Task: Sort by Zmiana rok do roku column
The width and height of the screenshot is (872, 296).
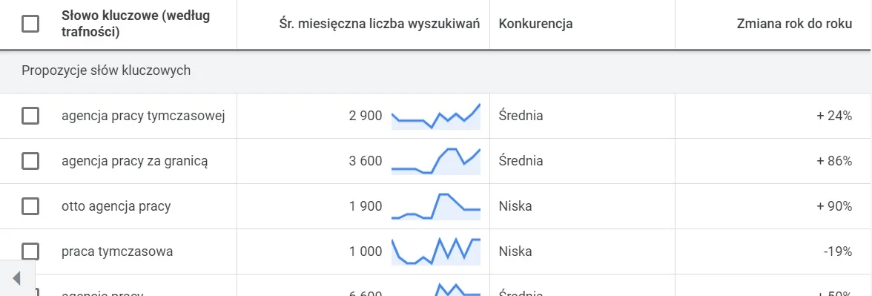Action: point(794,24)
